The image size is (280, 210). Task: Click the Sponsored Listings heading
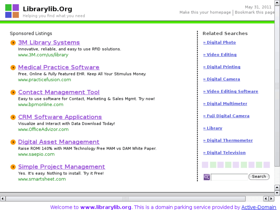[31, 34]
